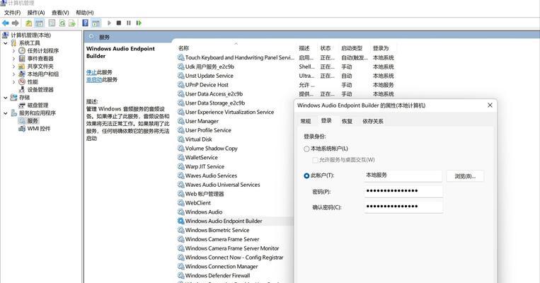Viewport: 540px width, 283px height.
Task: Expand the 任务计划程序 node arrow
Action: 13,51
